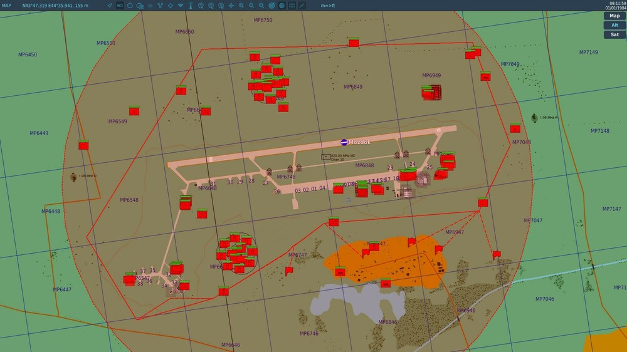Viewport: 627px width, 352px height.
Task: Click the MP7147 grid label
Action: (612, 209)
